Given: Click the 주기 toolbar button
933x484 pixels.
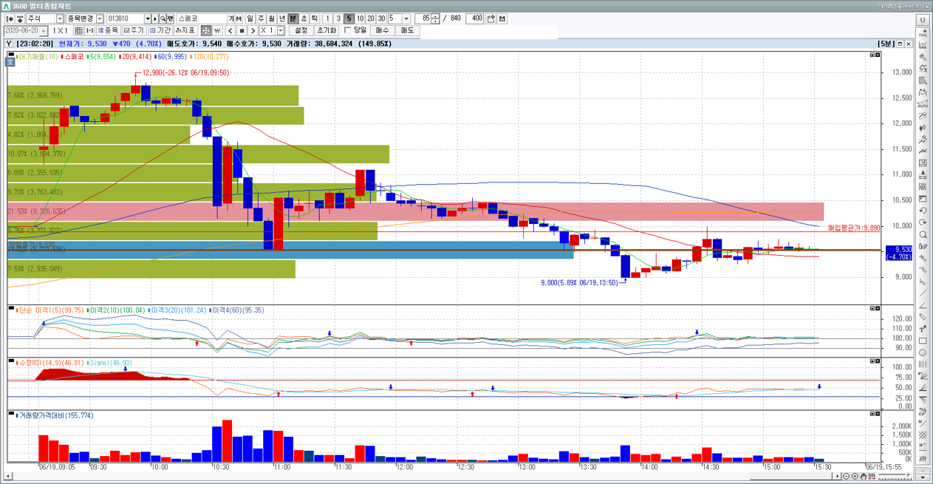Looking at the screenshot, I should 134,30.
